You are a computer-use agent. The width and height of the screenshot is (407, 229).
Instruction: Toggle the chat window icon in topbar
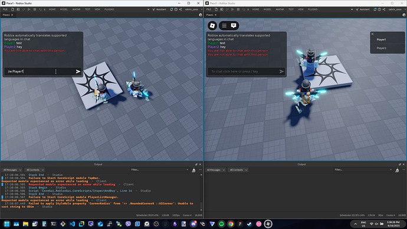234,25
